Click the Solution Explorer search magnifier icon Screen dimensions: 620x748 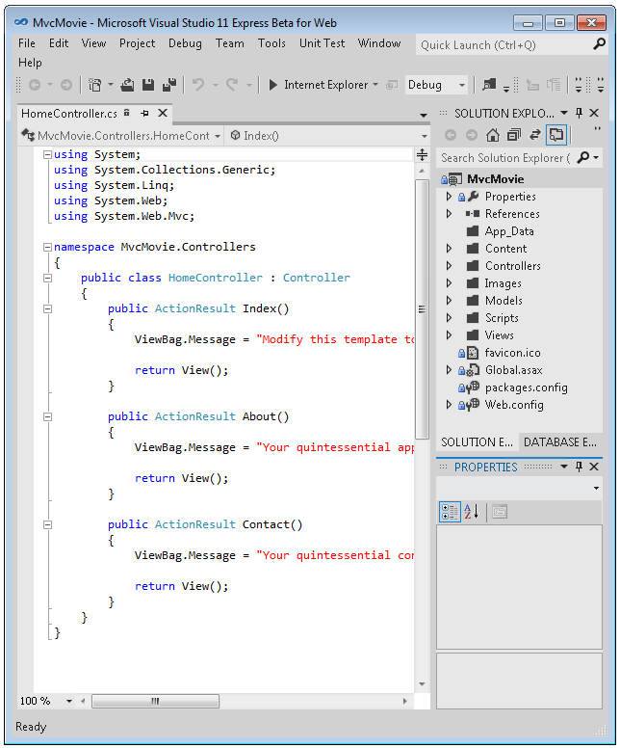click(x=583, y=157)
